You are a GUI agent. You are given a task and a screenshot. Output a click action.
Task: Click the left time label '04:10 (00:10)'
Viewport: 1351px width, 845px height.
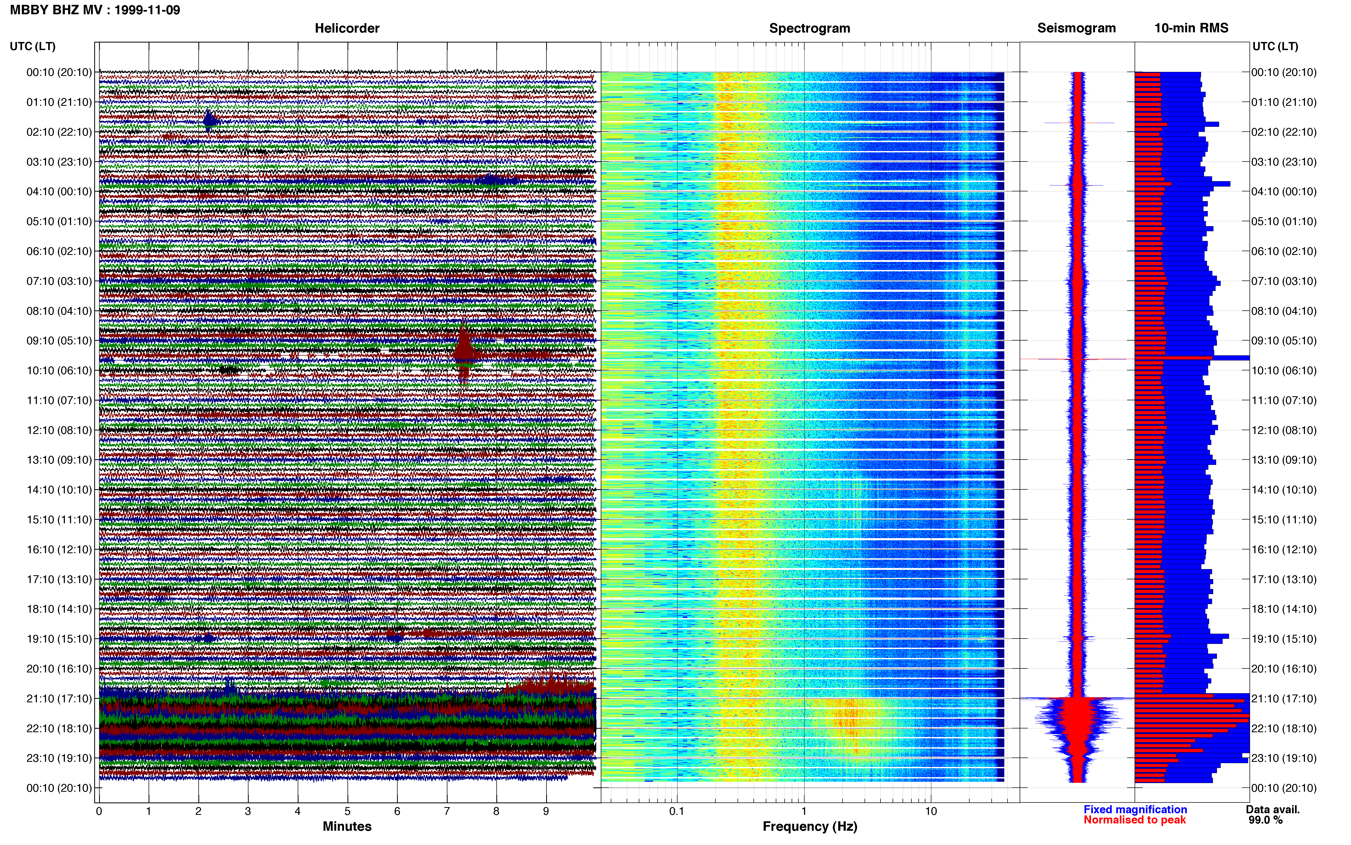click(59, 192)
